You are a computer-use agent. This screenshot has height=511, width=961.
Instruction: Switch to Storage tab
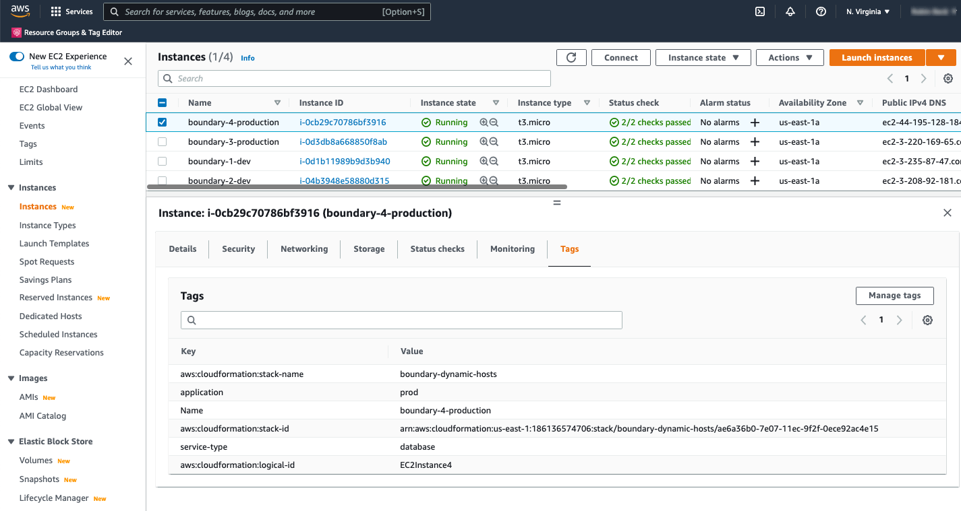[x=369, y=249]
